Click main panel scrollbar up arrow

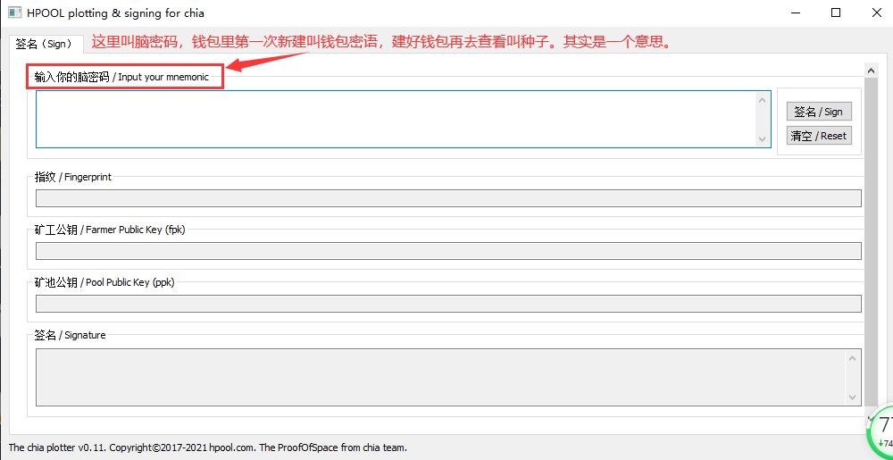(870, 70)
